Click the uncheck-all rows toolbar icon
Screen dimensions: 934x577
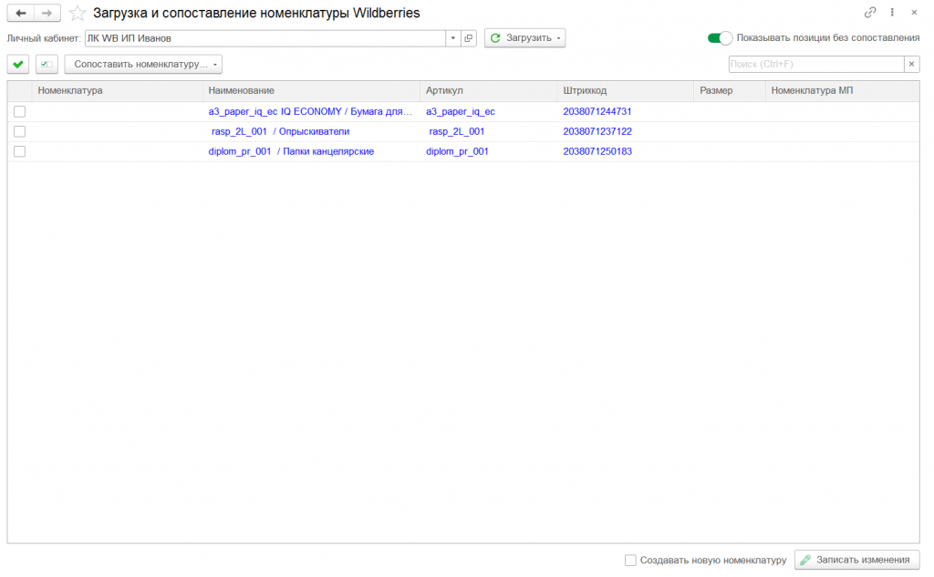click(47, 64)
